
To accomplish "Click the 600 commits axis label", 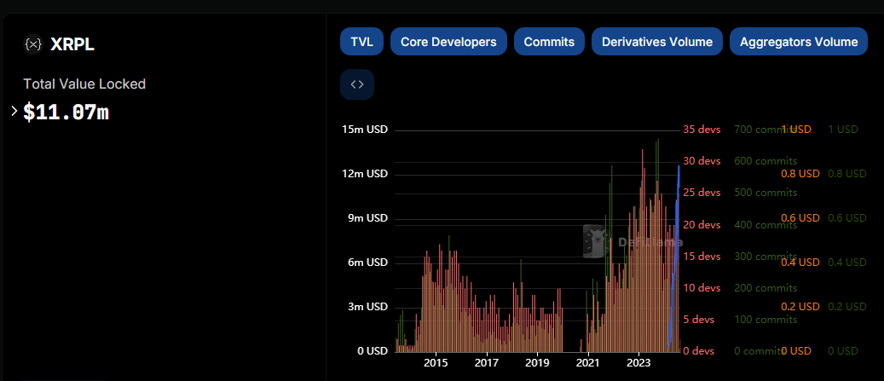I will click(x=766, y=161).
